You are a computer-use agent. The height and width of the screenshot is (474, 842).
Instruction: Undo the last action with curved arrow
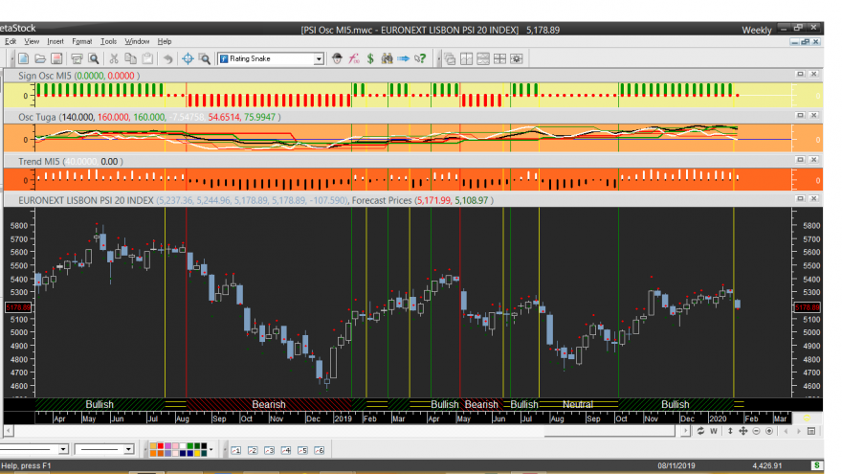(167, 58)
